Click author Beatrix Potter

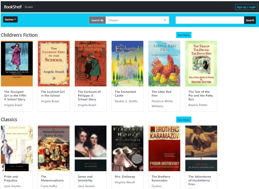coord(198,105)
